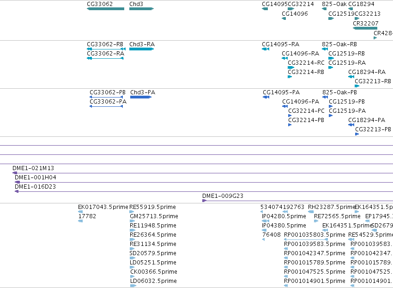Click the 17782 EST label
This screenshot has width=393, height=288.
[x=87, y=216]
